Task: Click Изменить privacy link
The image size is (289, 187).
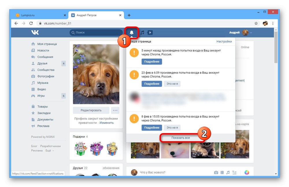Action: (107, 123)
